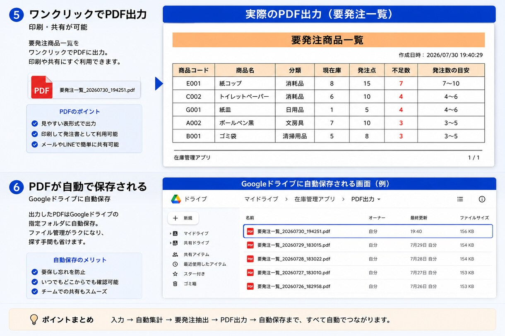Click the 清掃用品 category cell

(295, 136)
